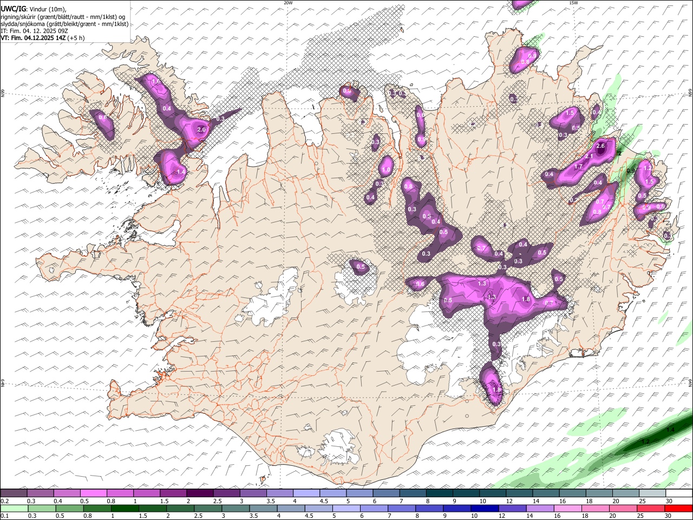
Task: Click the 15W longitude label
Action: point(573,3)
